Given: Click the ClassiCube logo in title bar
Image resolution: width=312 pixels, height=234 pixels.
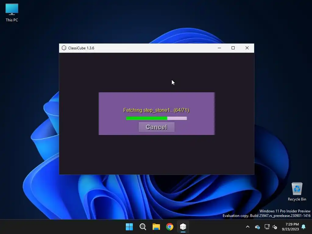Looking at the screenshot, I should coord(64,48).
